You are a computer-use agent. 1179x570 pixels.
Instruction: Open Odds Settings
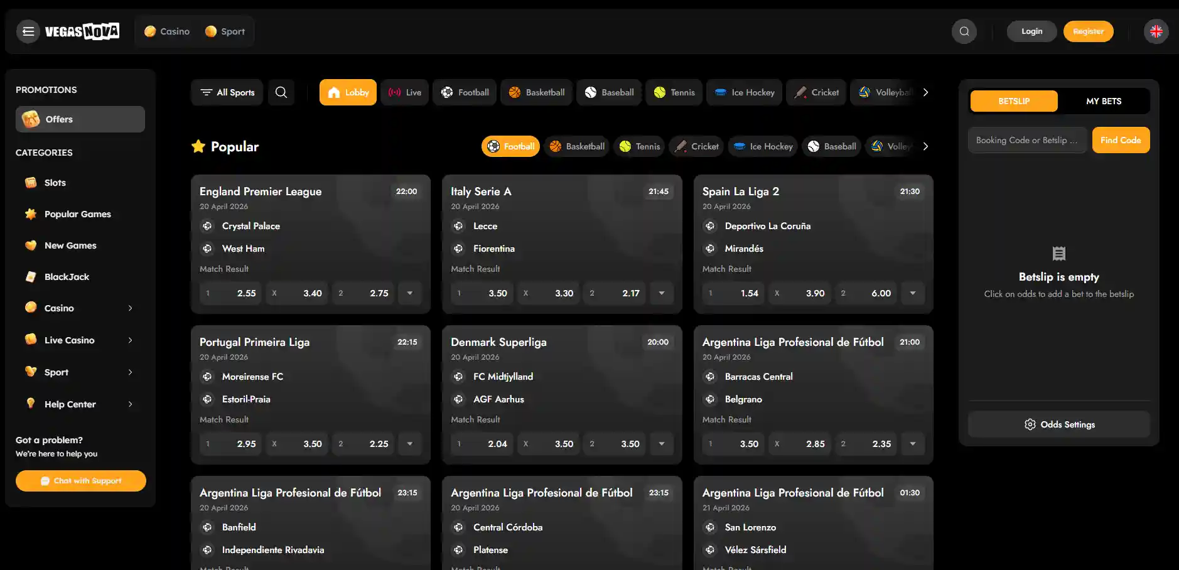pos(1059,424)
